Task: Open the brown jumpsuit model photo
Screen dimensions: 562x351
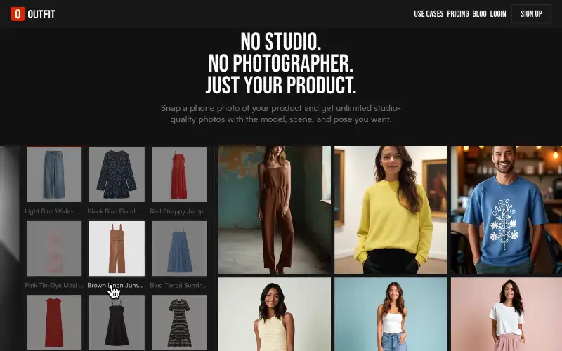Action: [275, 210]
